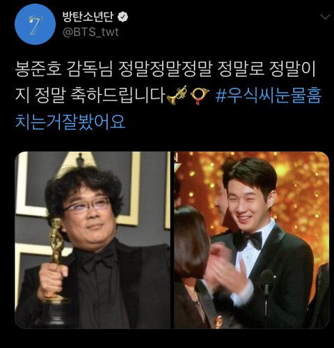
Task: Open the @BTS_twt handle
Action: [90, 32]
